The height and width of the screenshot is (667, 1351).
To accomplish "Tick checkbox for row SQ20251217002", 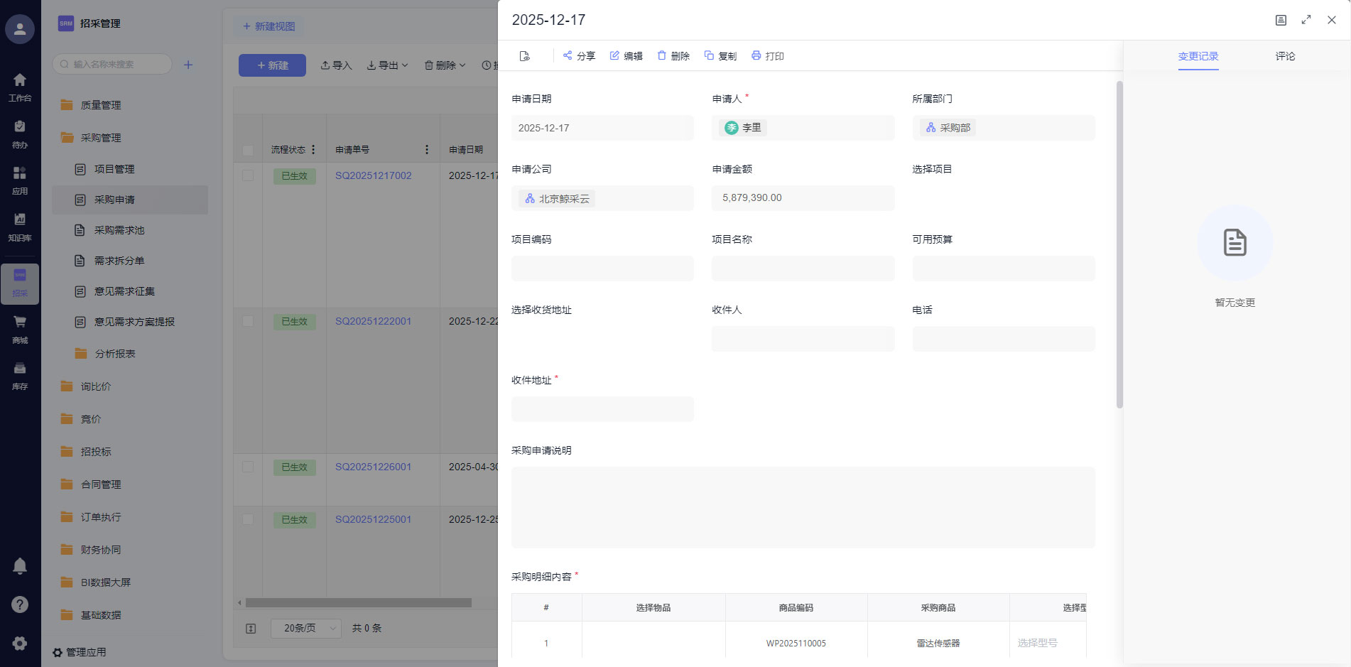I will tap(248, 175).
